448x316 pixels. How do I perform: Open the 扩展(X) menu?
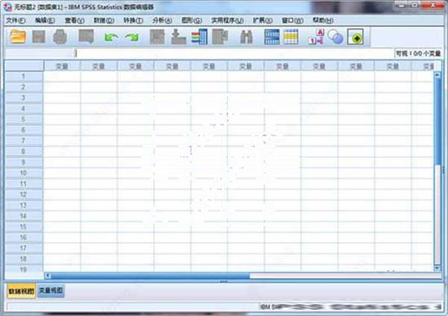click(x=263, y=21)
